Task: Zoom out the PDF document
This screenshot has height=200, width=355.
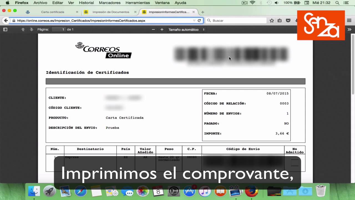Action: coord(153,29)
